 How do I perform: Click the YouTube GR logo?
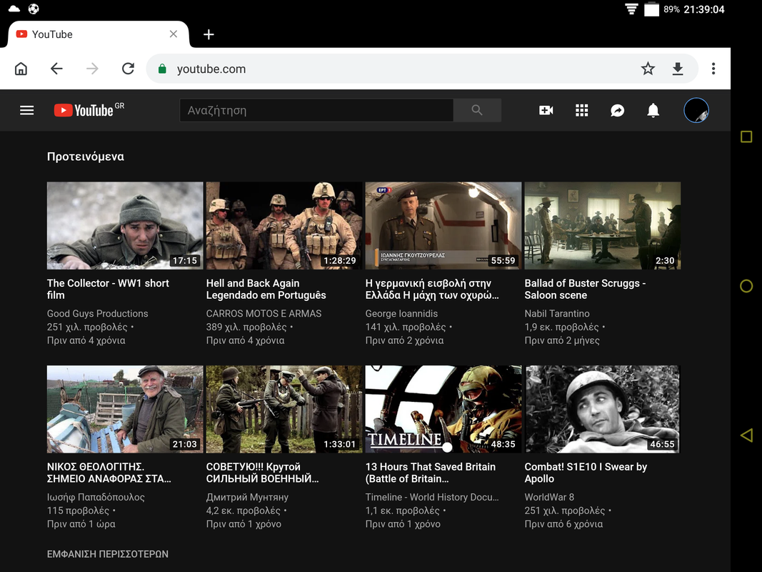(89, 110)
